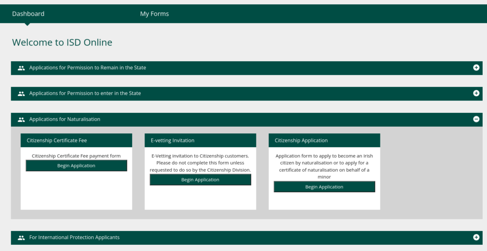Click the Applications for Naturalisation header text
Screen dimensions: 487x251
pyautogui.click(x=65, y=120)
